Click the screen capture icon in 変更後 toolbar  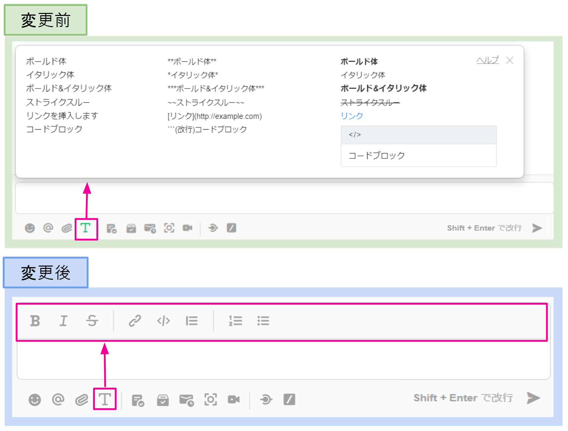(211, 400)
